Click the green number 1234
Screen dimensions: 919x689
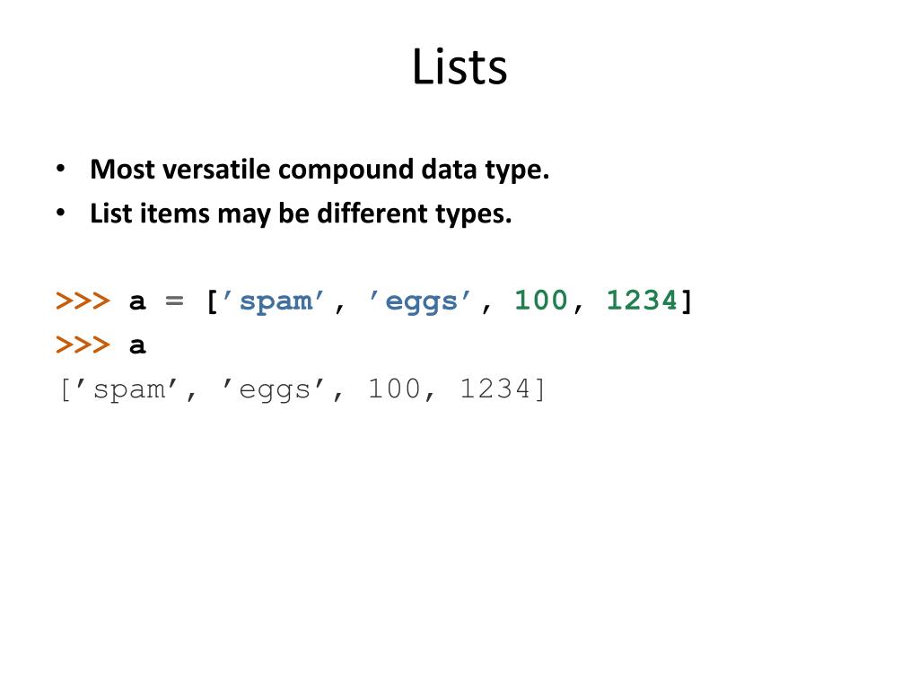(x=642, y=300)
